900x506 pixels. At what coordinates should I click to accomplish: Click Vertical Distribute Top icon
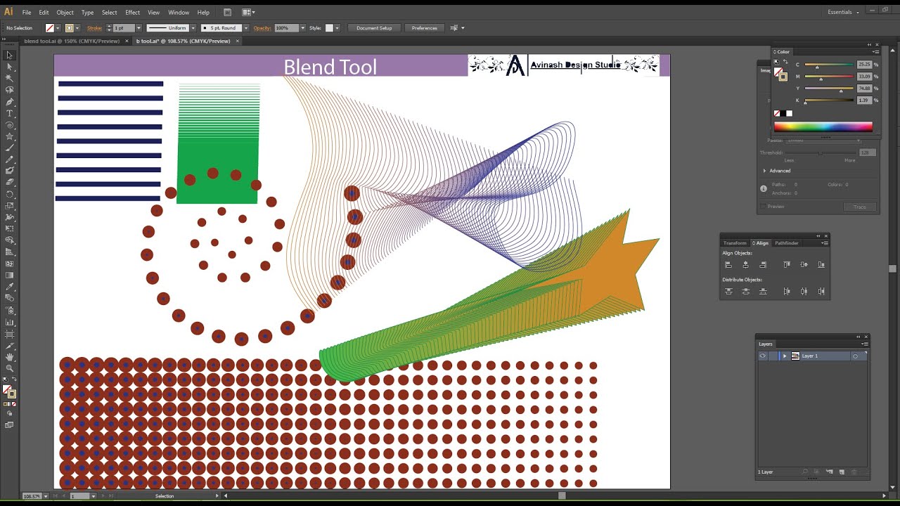[728, 291]
